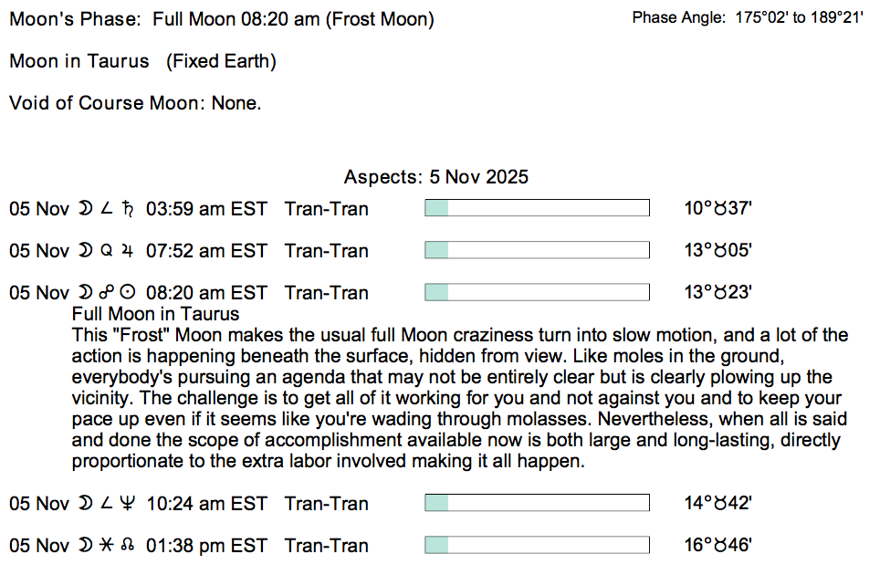The width and height of the screenshot is (880, 575).
Task: Click the Jupiter glyph in 07:52 am aspect
Action: (x=128, y=251)
